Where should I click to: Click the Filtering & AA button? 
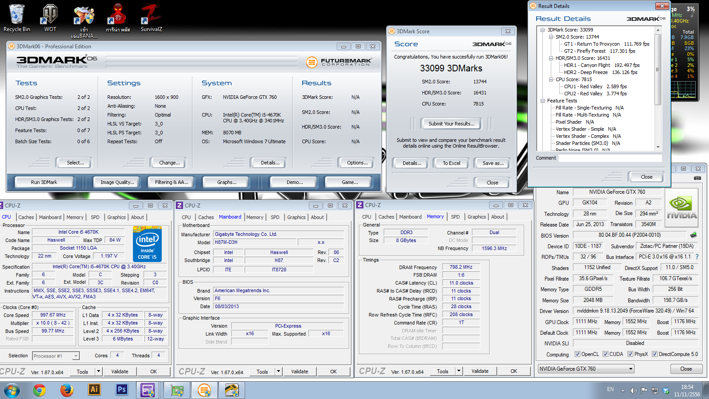click(171, 182)
